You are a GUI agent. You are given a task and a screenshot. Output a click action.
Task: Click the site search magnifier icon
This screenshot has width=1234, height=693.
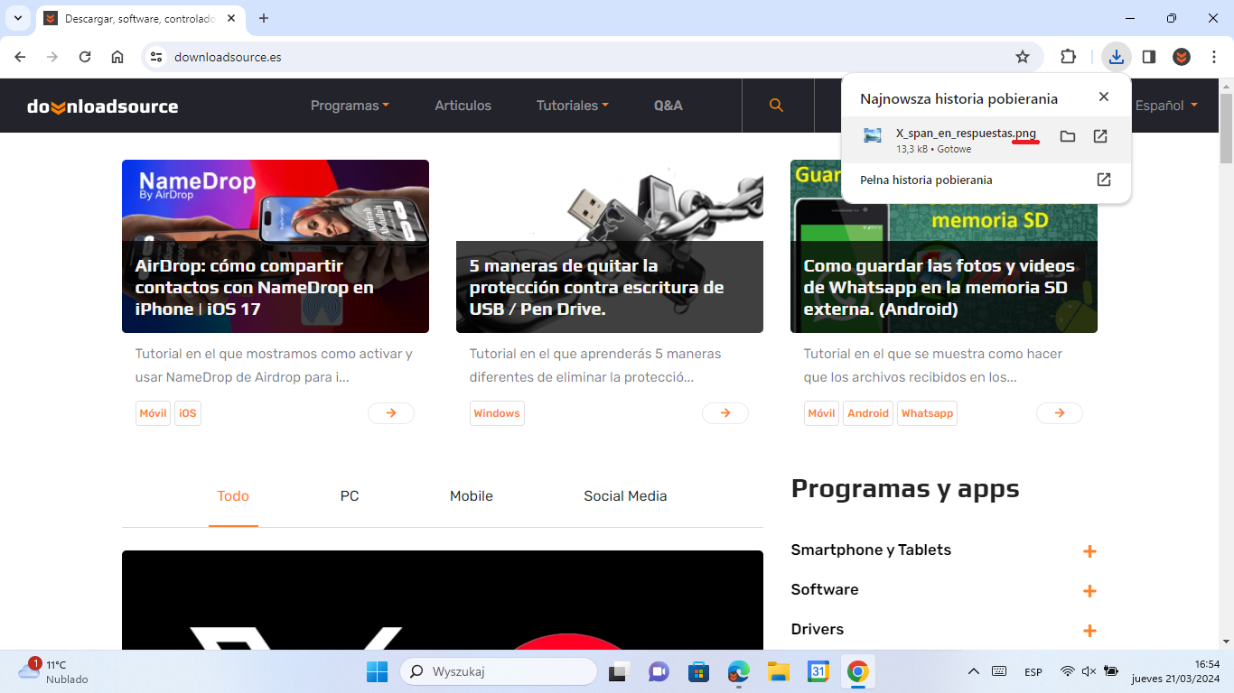[x=776, y=106]
